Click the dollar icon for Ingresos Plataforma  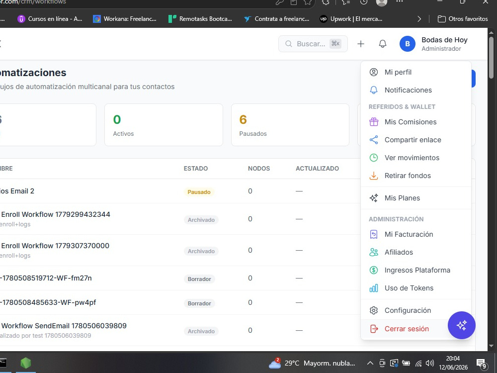[x=374, y=270]
